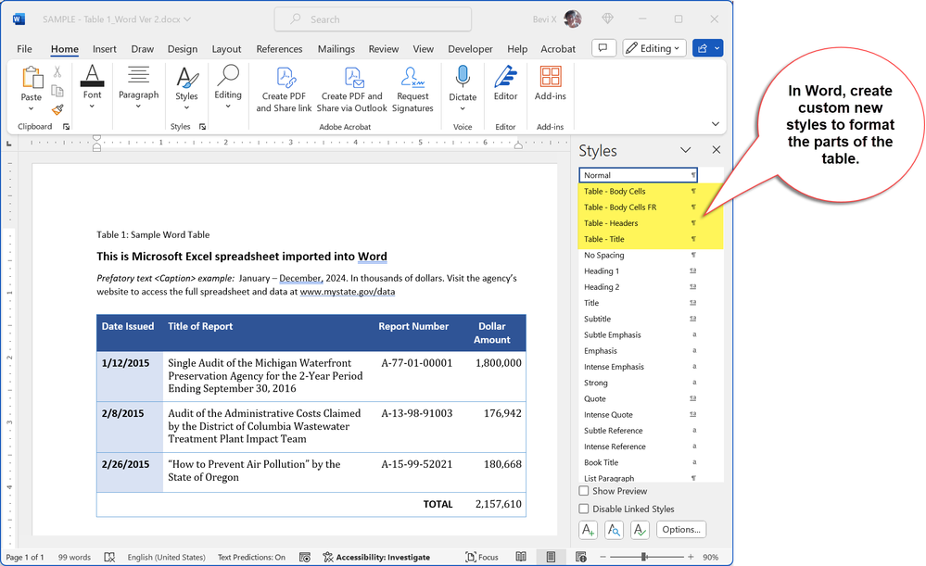926x566 pixels.
Task: Open the Bevi X account picture
Action: tap(572, 19)
